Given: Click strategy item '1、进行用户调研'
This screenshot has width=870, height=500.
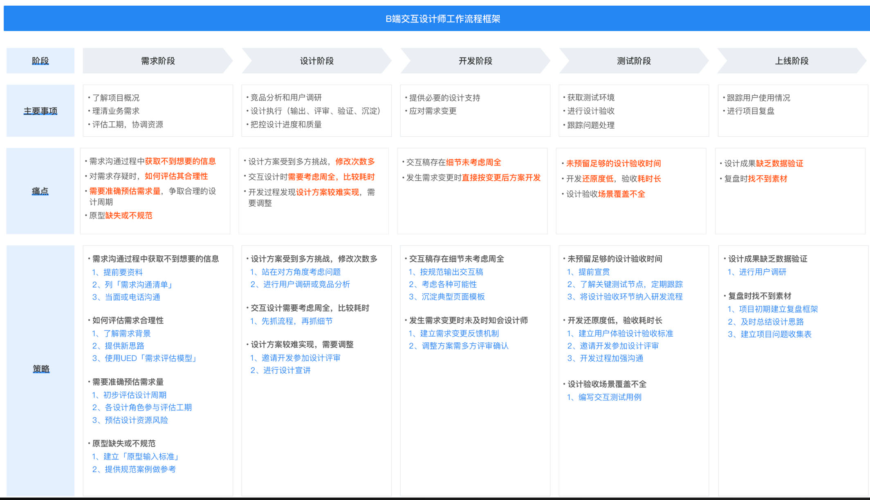Looking at the screenshot, I should click(x=757, y=272).
